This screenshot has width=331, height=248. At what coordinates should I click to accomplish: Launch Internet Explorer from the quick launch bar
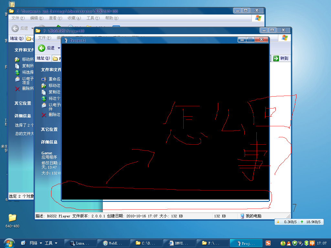(x=23, y=243)
